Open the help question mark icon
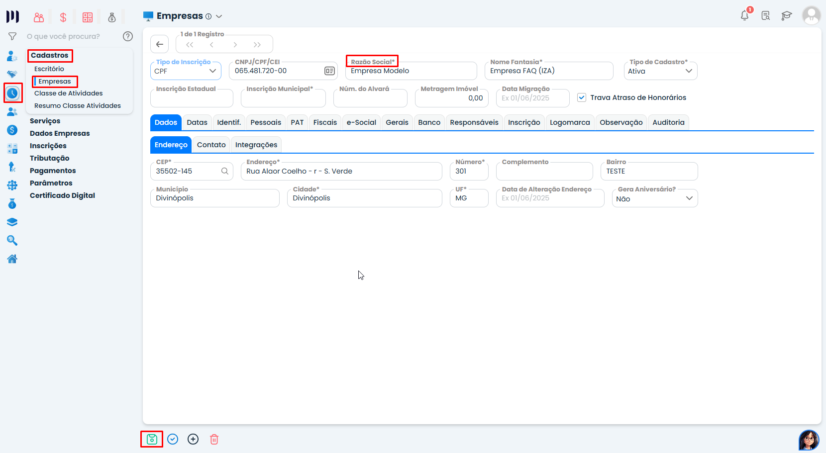This screenshot has width=826, height=453. pos(128,36)
